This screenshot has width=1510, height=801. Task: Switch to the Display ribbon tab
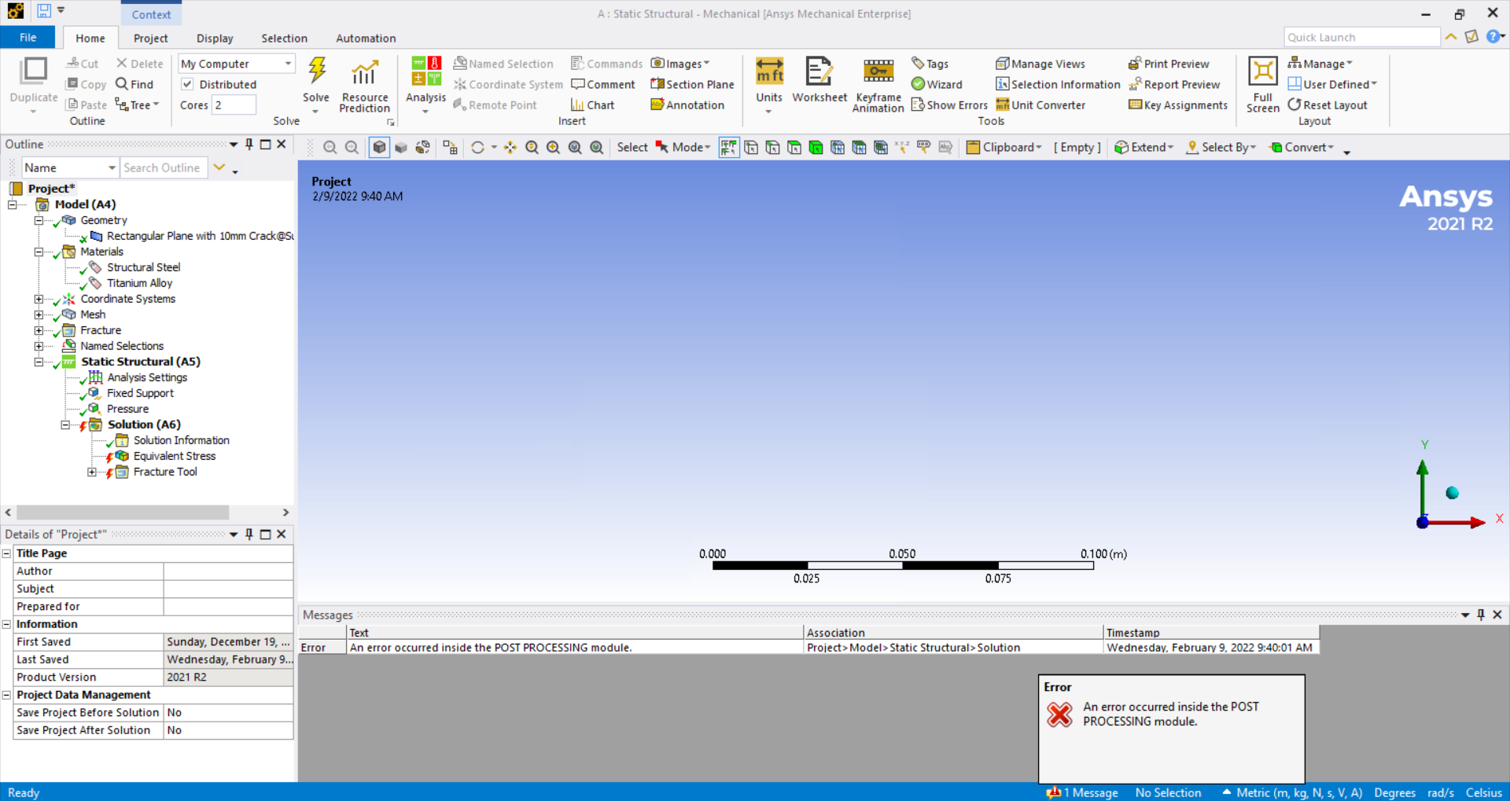pyautogui.click(x=215, y=39)
